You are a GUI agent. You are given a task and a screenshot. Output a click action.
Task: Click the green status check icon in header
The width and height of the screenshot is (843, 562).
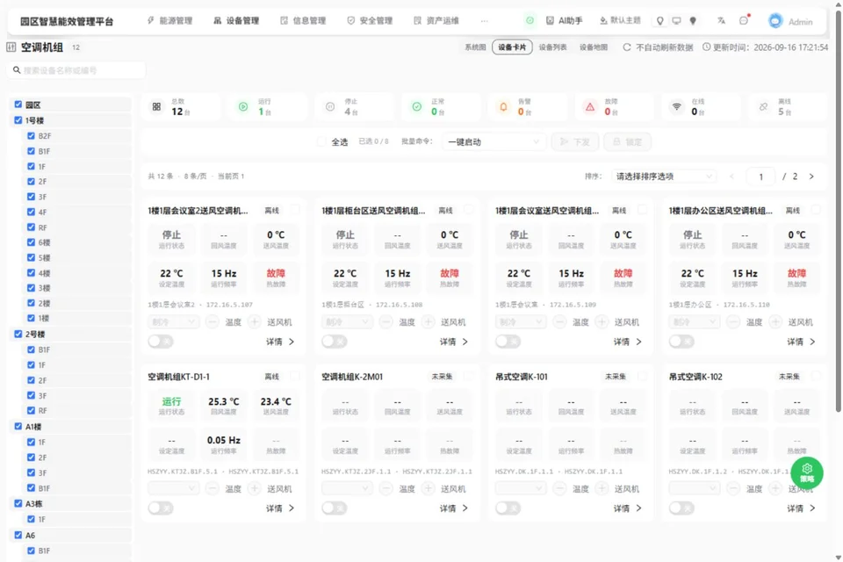coord(530,20)
